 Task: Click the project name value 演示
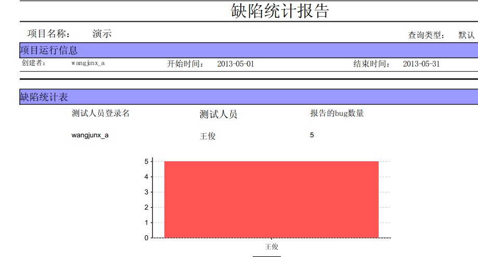pos(102,33)
